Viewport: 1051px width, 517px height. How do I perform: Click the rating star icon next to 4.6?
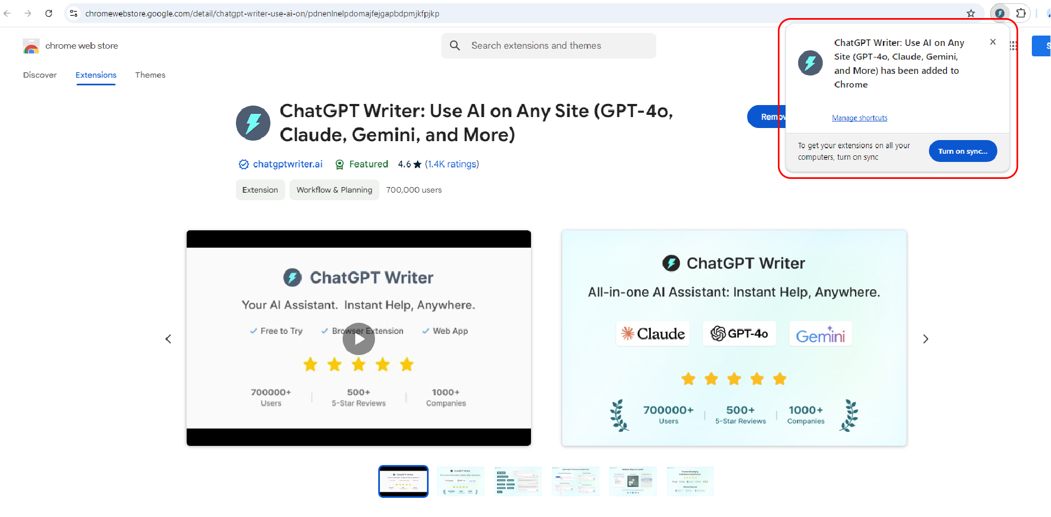[x=418, y=164]
